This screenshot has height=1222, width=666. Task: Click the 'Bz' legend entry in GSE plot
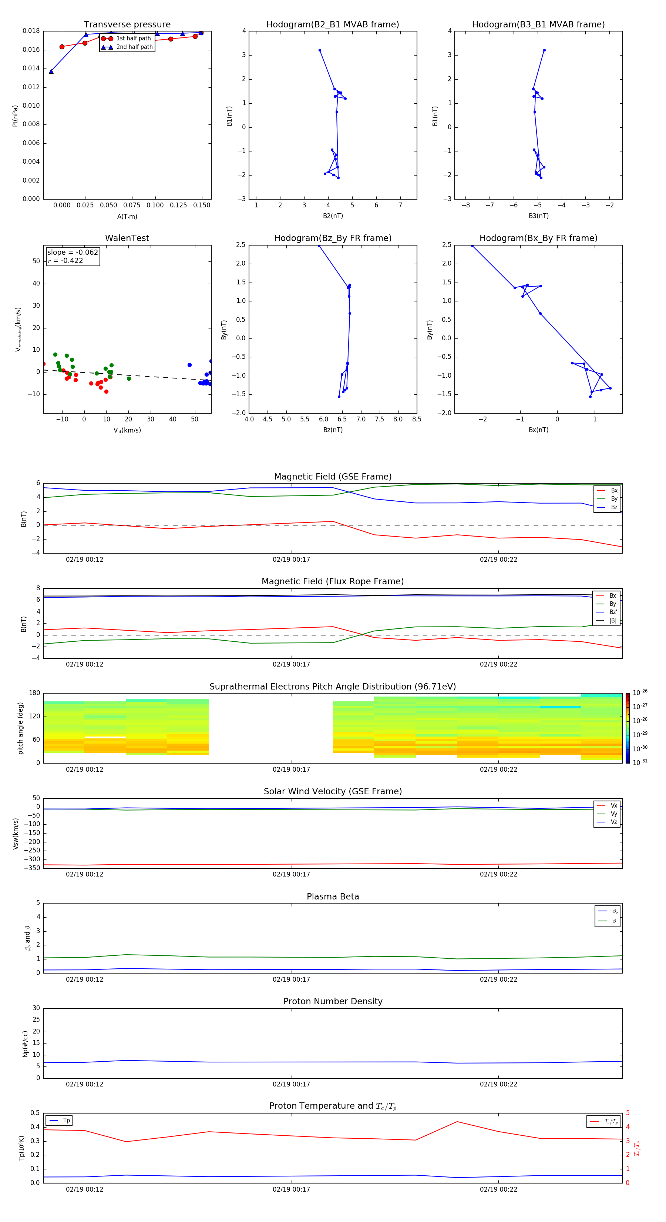pyautogui.click(x=607, y=507)
